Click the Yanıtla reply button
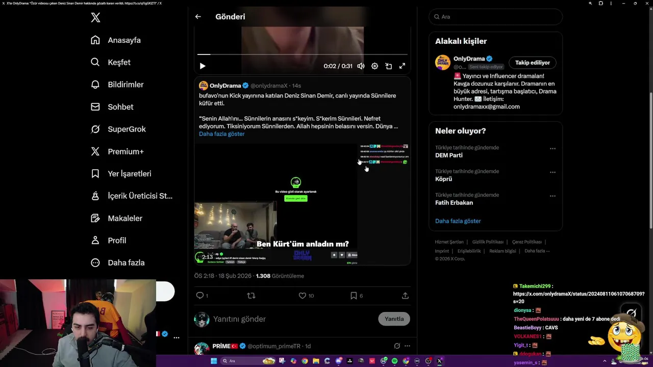Screen dimensions: 653x367 click(x=394, y=319)
